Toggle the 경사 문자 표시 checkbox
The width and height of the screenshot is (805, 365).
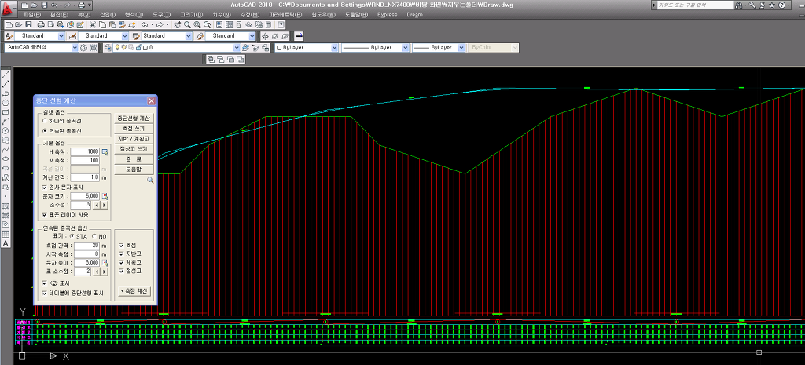point(45,188)
